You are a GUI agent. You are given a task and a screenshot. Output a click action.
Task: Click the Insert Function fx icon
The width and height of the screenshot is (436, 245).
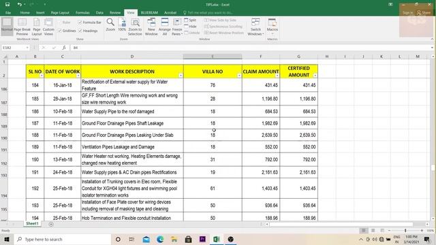64,48
